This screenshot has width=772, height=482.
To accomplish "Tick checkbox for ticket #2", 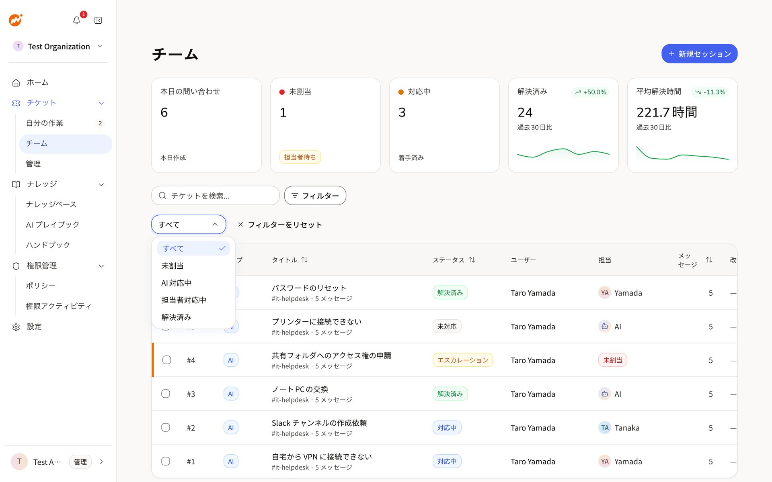I will coord(166,427).
